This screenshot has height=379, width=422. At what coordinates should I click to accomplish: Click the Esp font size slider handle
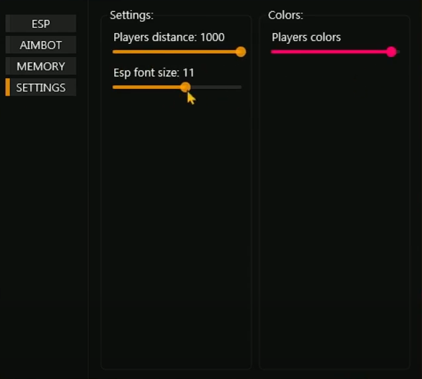click(x=185, y=87)
